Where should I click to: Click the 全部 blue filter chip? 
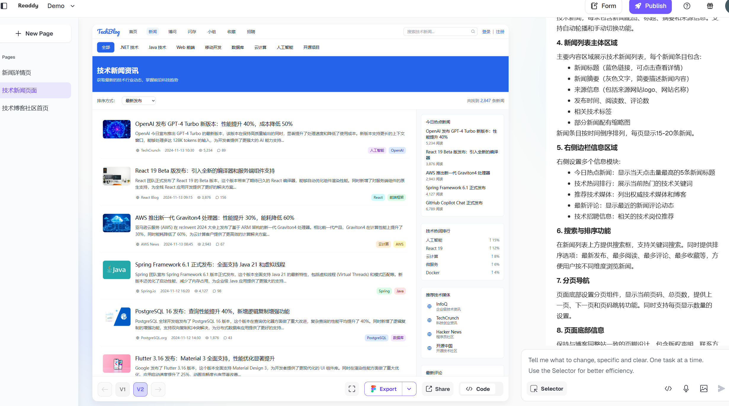(x=105, y=47)
